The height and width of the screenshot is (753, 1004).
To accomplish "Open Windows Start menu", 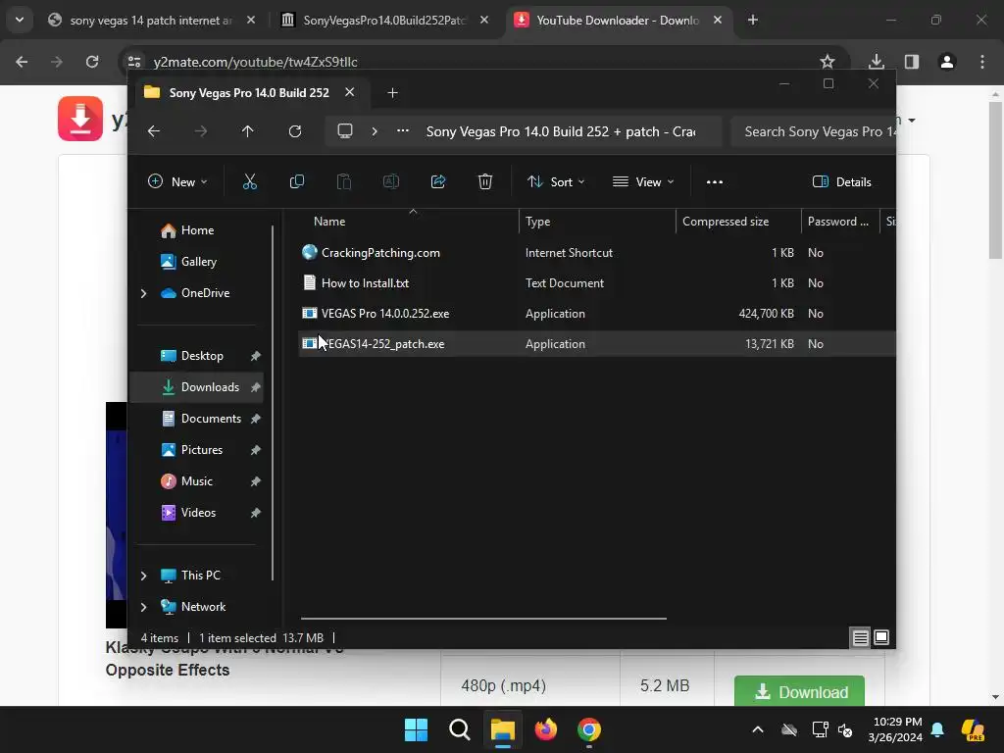I will [x=416, y=729].
